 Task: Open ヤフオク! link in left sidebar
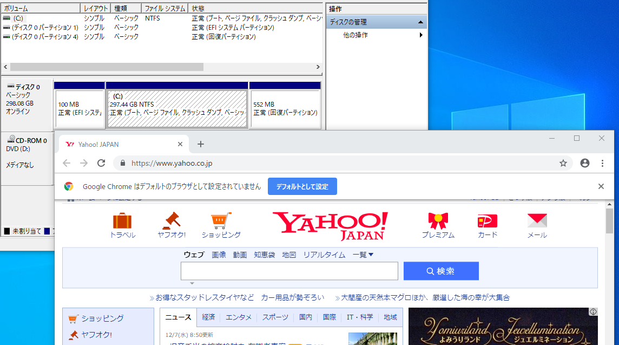(x=96, y=335)
